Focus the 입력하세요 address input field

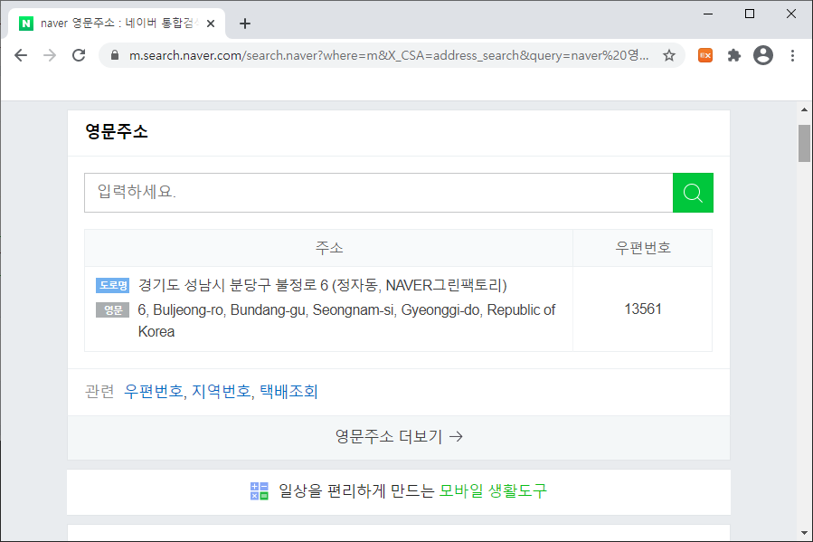pyautogui.click(x=379, y=193)
